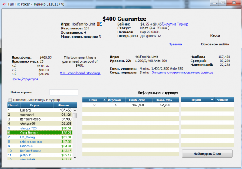Click the Full Tilt Poker title bar logo icon
Viewport: 242px width, 169px height.
click(x=4, y=4)
